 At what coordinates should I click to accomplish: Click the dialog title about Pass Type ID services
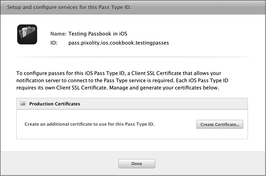[69, 8]
